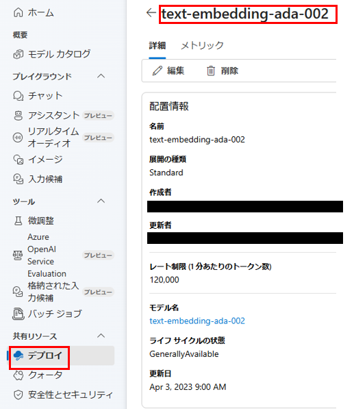The height and width of the screenshot is (409, 354).
Task: Switch to the メトリック tab
Action: [202, 46]
